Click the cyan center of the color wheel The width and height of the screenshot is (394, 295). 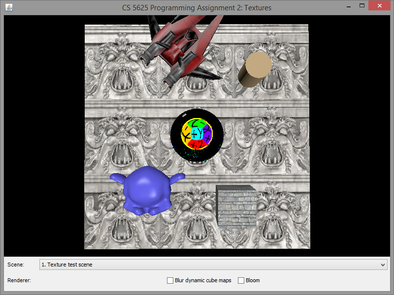pos(197,133)
